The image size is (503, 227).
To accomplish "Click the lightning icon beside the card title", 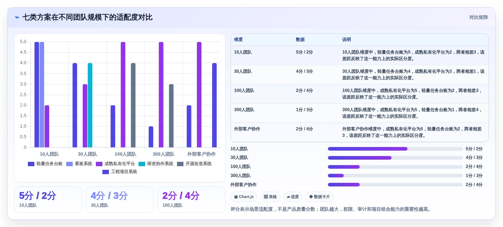I will point(17,17).
